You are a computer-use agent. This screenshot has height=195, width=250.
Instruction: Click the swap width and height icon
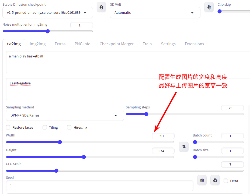point(184,147)
